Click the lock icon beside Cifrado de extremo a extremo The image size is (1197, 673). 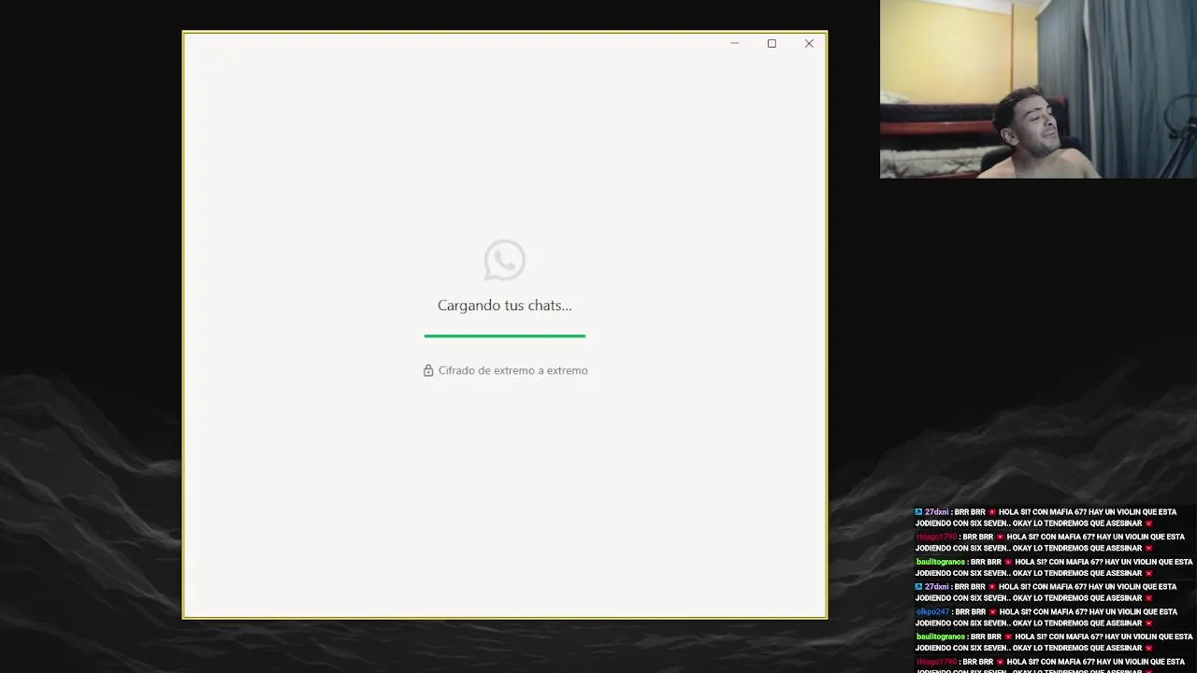(428, 370)
